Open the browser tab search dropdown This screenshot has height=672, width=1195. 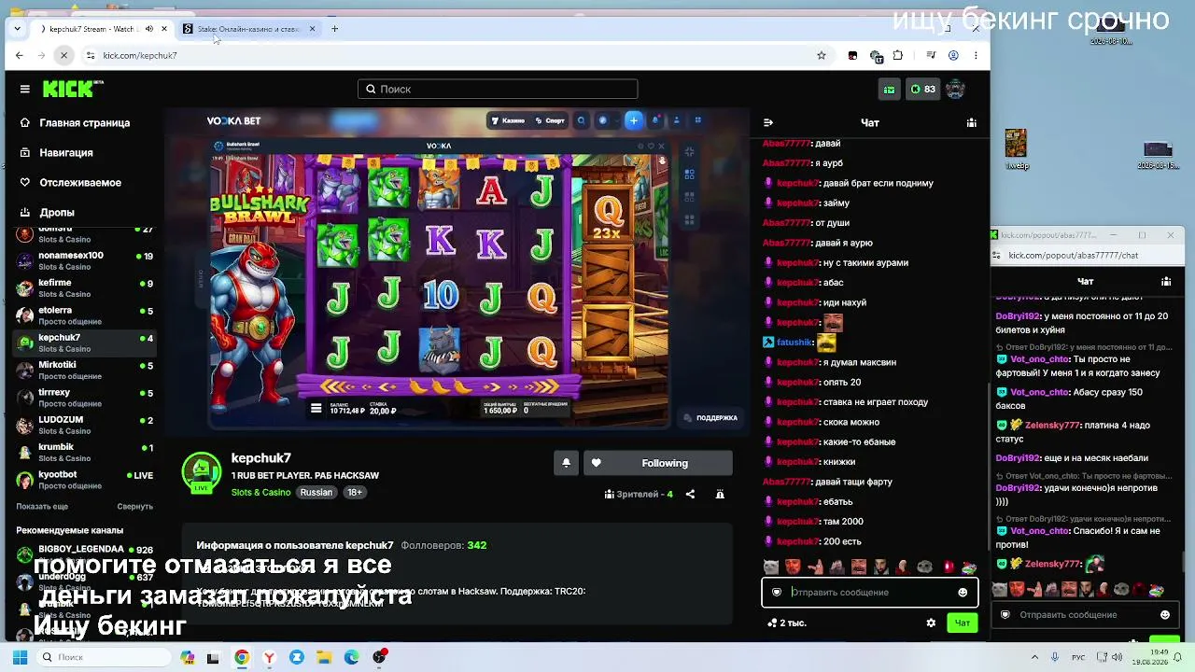(x=17, y=29)
